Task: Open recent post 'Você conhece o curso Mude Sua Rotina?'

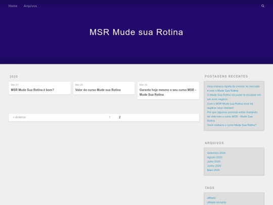Action: (x=232, y=125)
